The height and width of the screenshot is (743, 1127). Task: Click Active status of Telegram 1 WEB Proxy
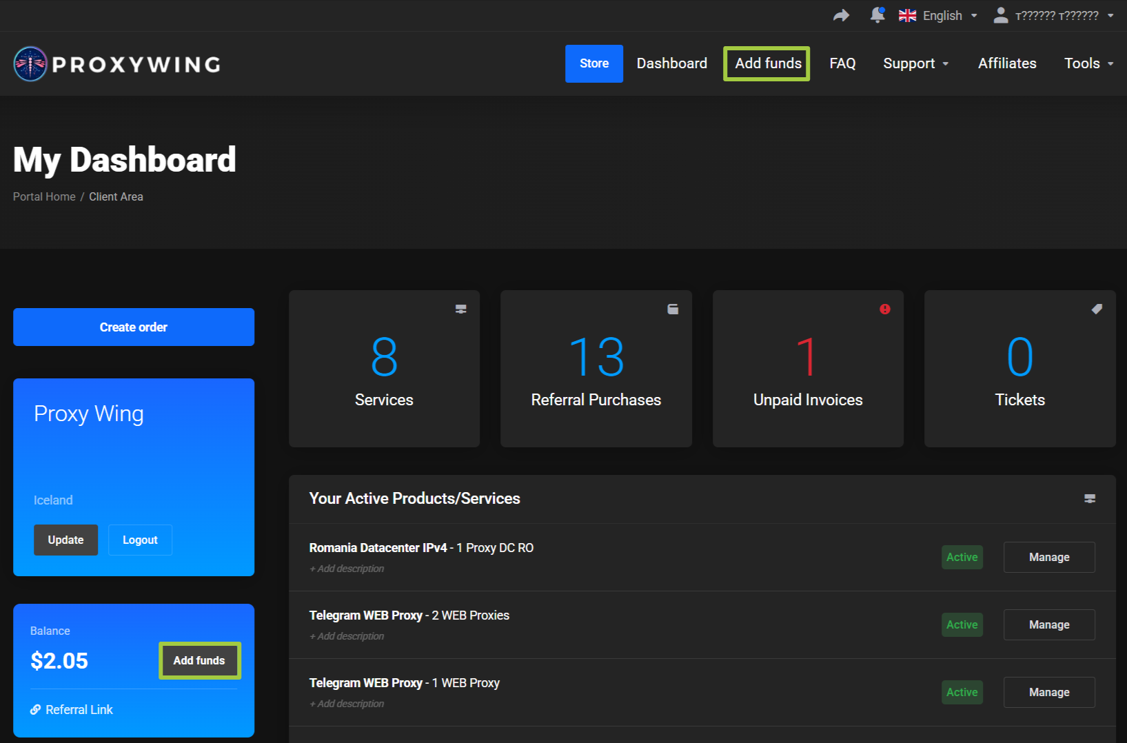pos(962,692)
